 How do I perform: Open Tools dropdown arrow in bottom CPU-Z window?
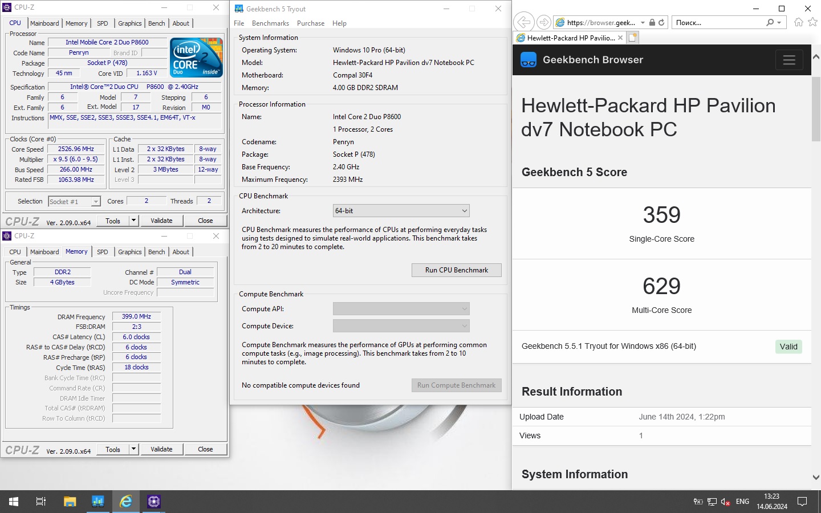pos(133,449)
